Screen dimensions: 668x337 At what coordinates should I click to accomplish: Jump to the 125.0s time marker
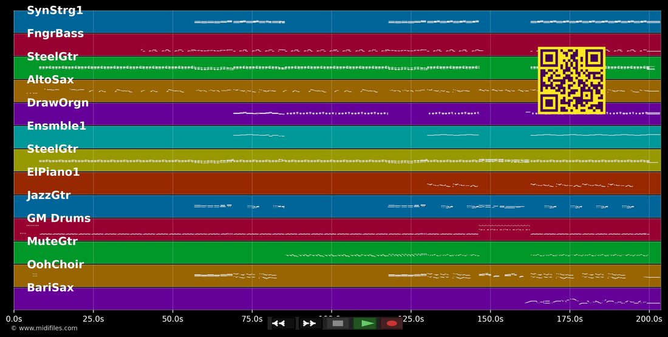click(x=411, y=318)
